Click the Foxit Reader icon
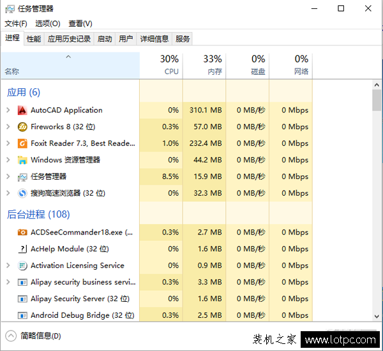Image resolution: width=383 pixels, height=351 pixels. 22,144
